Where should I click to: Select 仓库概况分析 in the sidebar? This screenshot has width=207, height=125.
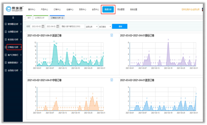click(x=13, y=32)
